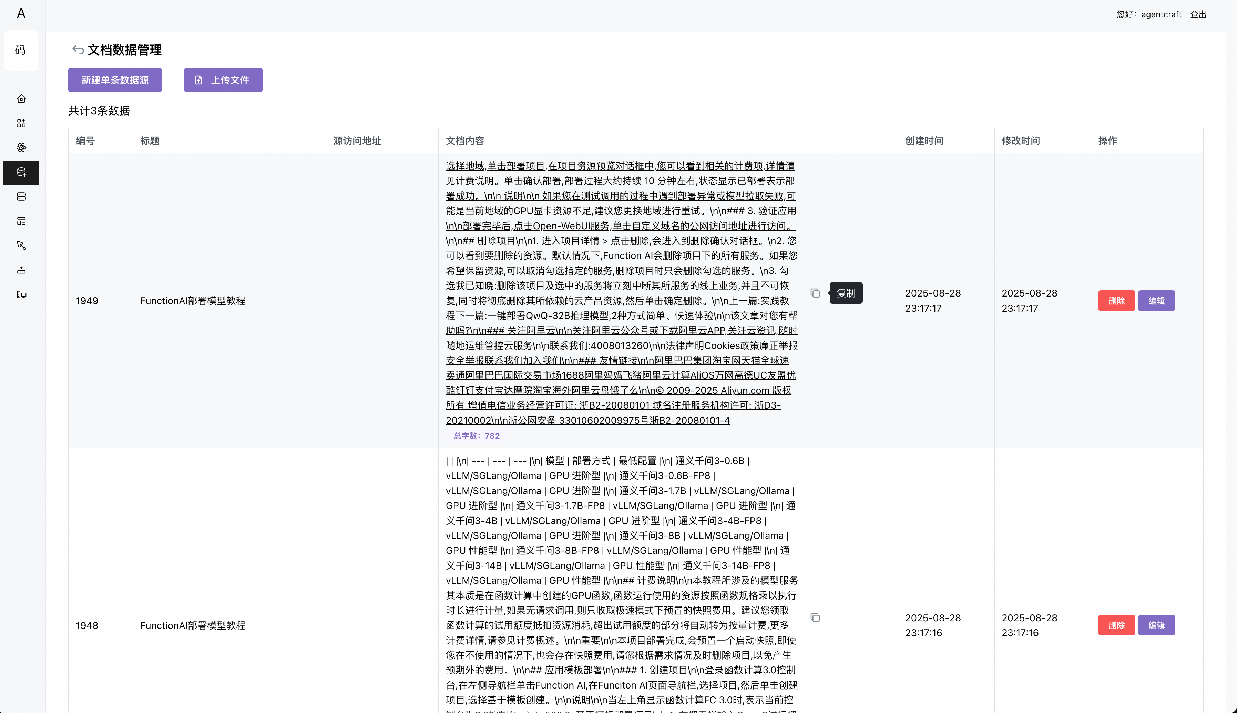
Task: Open the tools icon in sidebar
Action: pyautogui.click(x=21, y=245)
